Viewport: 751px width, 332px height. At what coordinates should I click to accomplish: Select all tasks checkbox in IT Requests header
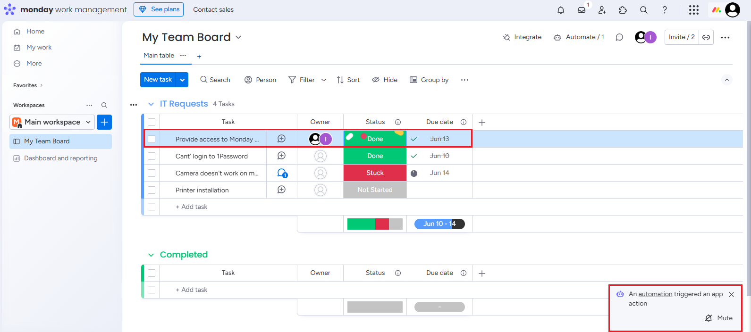[152, 122]
